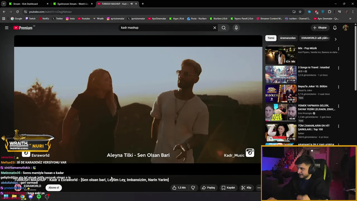Open the Yayıncı Paneli | Kick bookmark
357x201 pixels.
[242, 19]
